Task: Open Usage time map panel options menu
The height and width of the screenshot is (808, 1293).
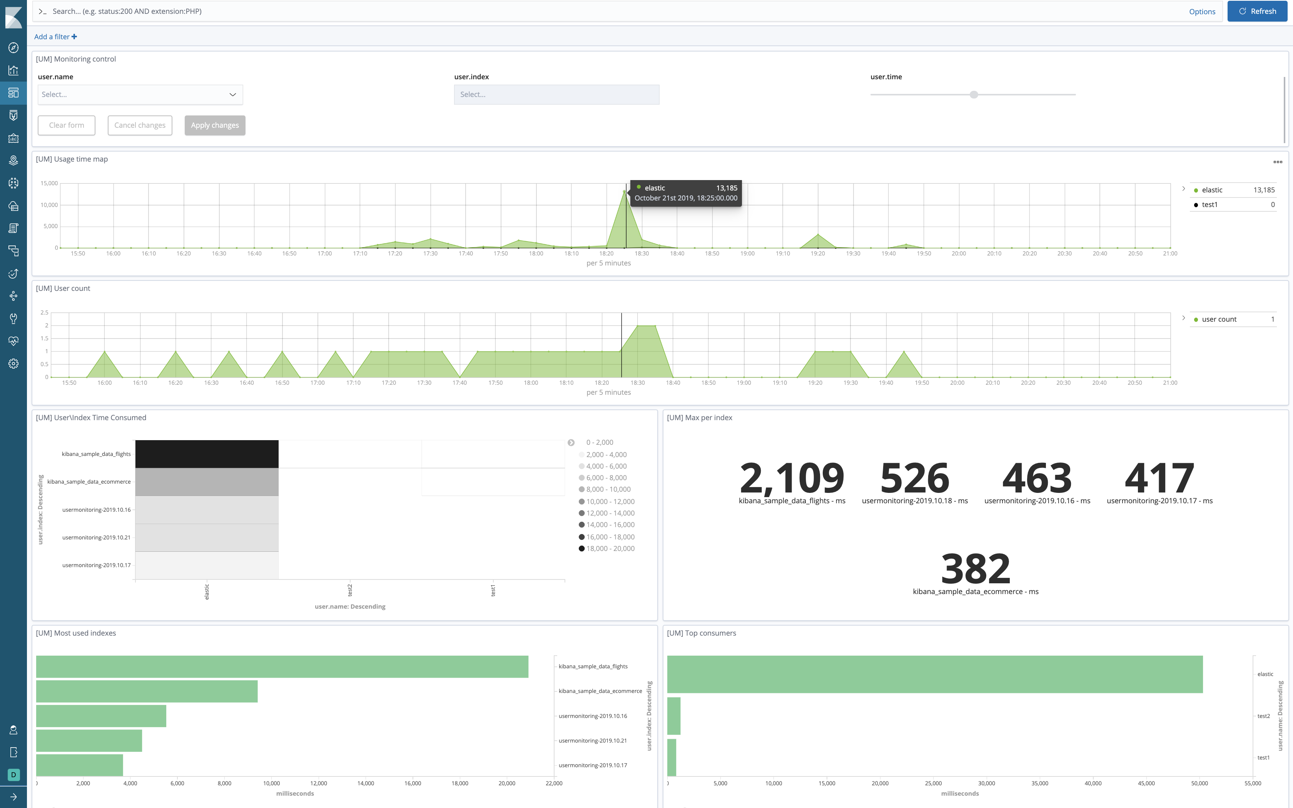Action: coord(1278,162)
